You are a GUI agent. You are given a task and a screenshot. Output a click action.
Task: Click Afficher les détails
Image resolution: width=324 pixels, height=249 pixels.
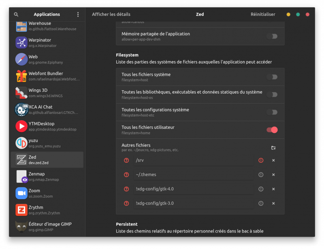pyautogui.click(x=111, y=14)
